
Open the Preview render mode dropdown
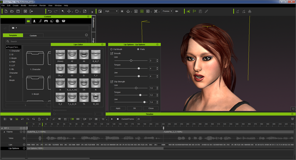pyautogui.click(x=167, y=11)
